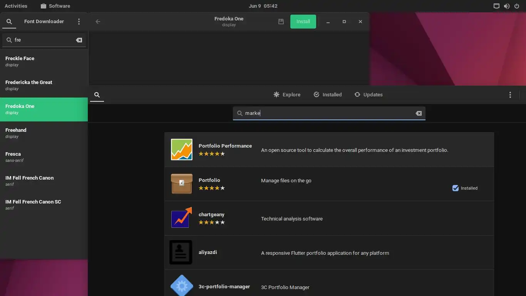This screenshot has width=526, height=296.
Task: Click the '3c-portfolio-manager' result name
Action: (x=224, y=287)
